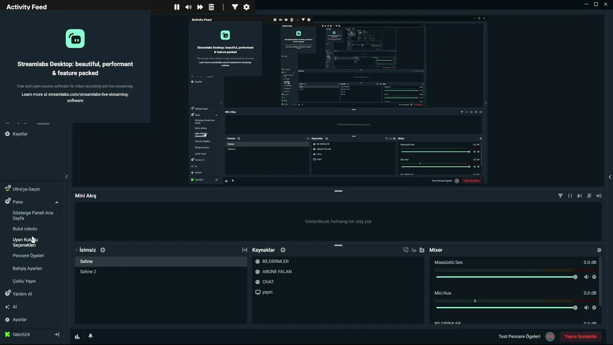Open Yardım Al in sidebar
Screen dimensions: 613x345
click(22, 294)
